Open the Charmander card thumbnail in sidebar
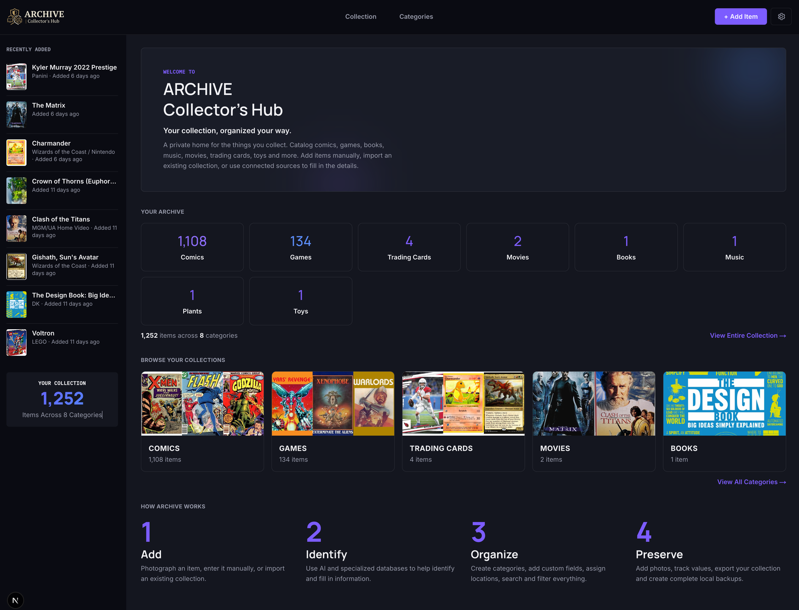The image size is (799, 610). pos(16,152)
